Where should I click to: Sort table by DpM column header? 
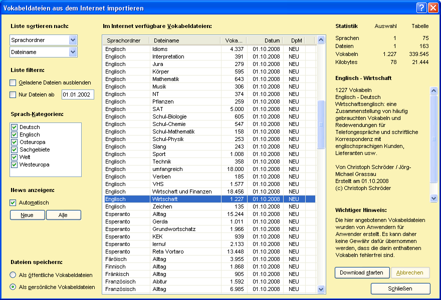[x=294, y=40]
